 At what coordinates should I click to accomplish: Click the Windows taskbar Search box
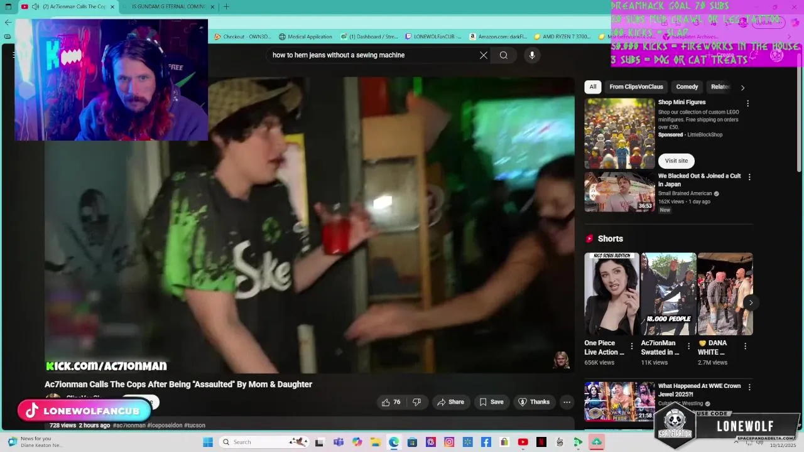(264, 442)
